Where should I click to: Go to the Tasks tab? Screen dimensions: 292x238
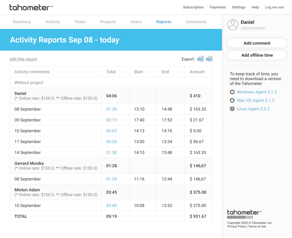pos(80,22)
